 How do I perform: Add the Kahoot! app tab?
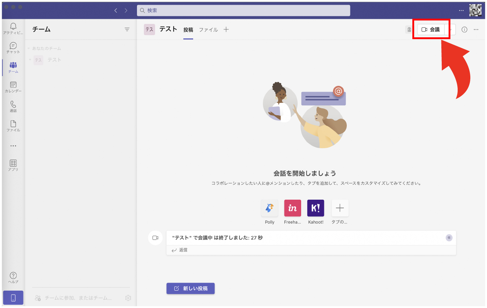click(x=316, y=208)
